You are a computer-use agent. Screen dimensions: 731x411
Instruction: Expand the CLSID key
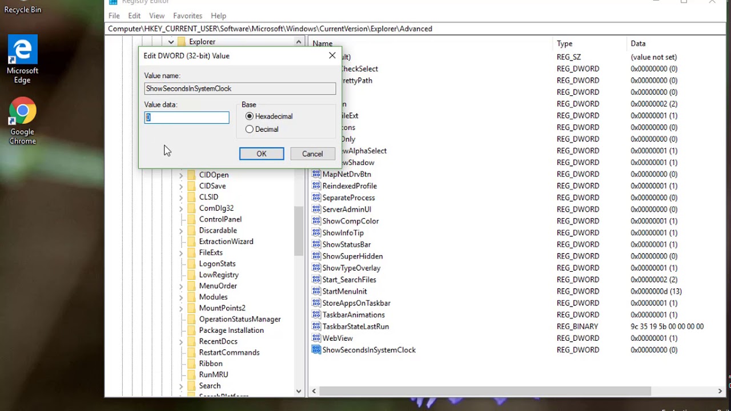[181, 197]
